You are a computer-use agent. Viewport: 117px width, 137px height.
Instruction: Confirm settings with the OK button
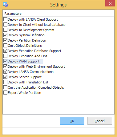[72, 121]
